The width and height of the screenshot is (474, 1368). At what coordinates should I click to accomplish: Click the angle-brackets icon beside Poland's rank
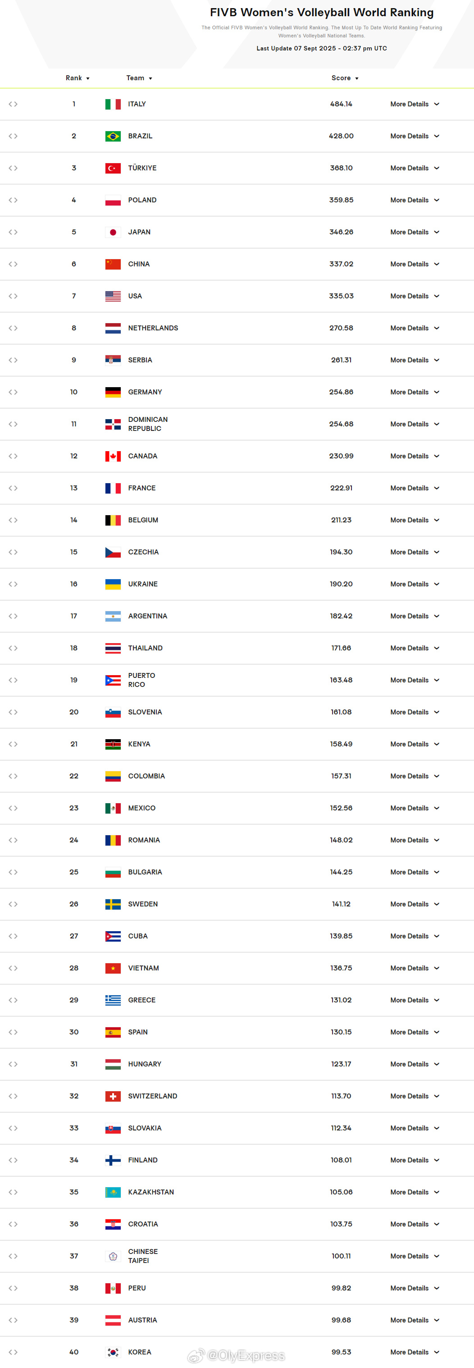pyautogui.click(x=13, y=200)
